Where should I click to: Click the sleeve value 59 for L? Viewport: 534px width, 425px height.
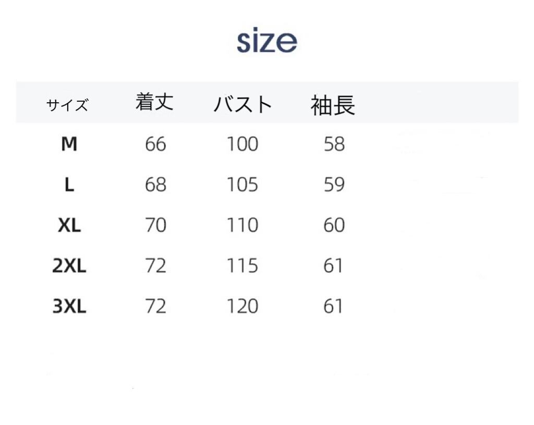tap(334, 185)
